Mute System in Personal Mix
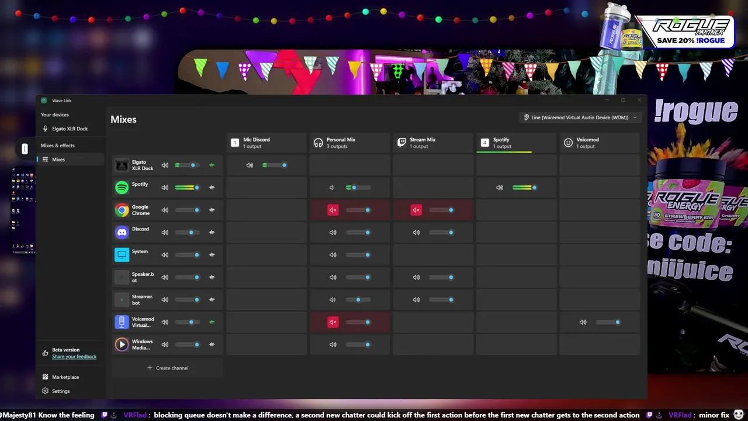 pyautogui.click(x=333, y=254)
